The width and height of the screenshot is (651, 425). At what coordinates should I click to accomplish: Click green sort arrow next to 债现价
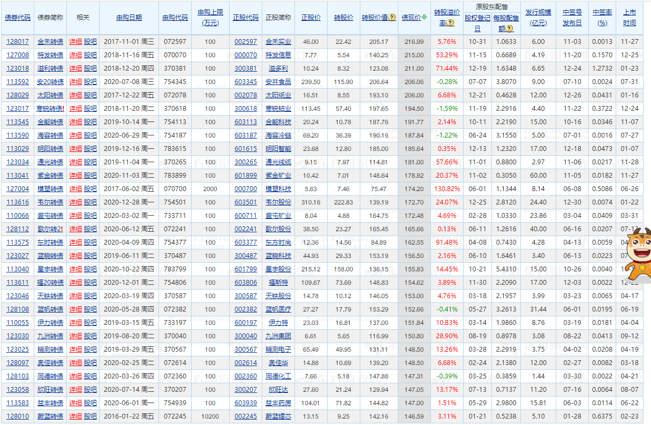[x=424, y=18]
